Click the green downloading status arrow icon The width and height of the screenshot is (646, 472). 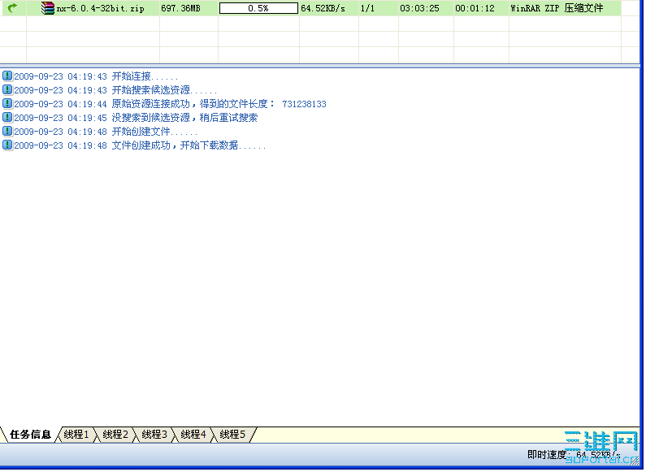(13, 8)
